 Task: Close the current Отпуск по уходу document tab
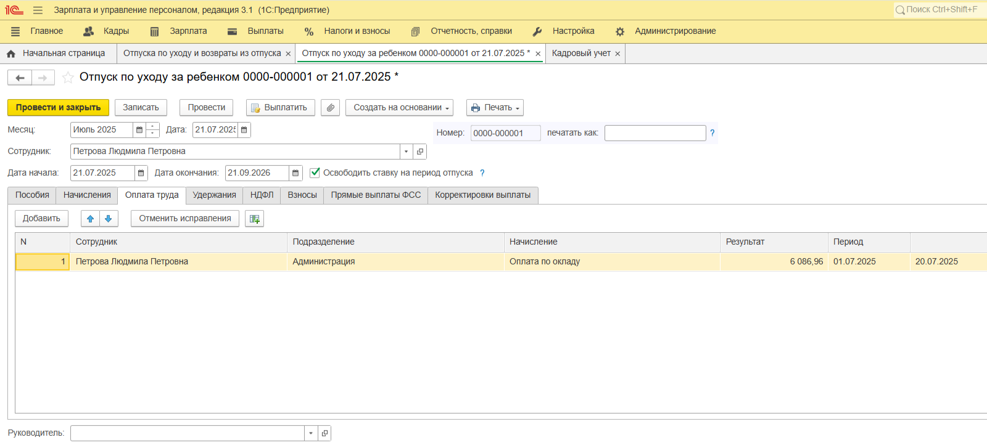(x=538, y=54)
